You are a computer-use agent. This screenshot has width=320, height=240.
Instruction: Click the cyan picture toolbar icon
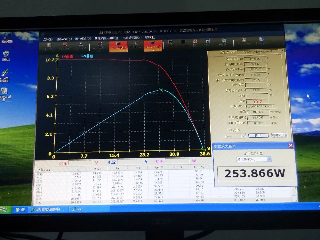(x=224, y=40)
